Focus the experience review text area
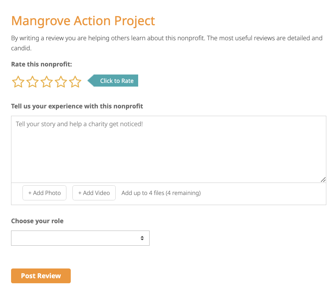The width and height of the screenshot is (332, 296). point(169,149)
